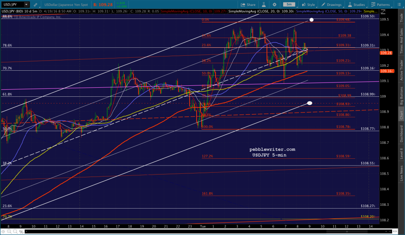Click the 100.0% Fibonacci level label

[x=207, y=127]
